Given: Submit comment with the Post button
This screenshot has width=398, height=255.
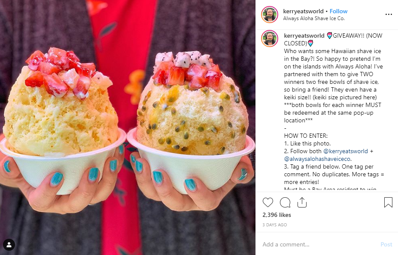Looking at the screenshot, I should (x=386, y=244).
